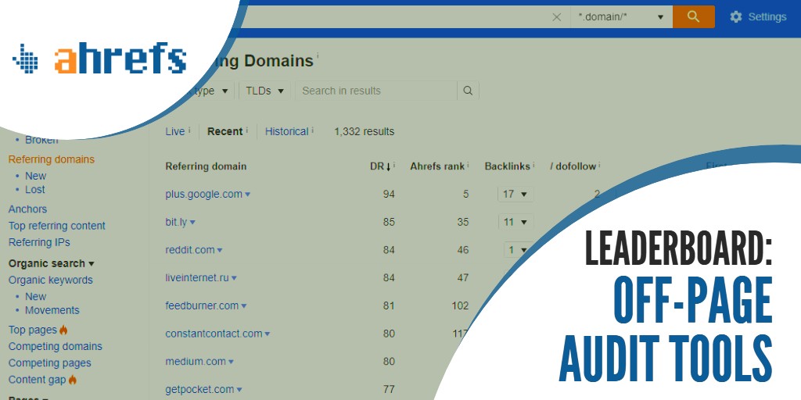This screenshot has width=801, height=400.
Task: Click the info icon next to Ahrefs rank
Action: click(x=468, y=166)
